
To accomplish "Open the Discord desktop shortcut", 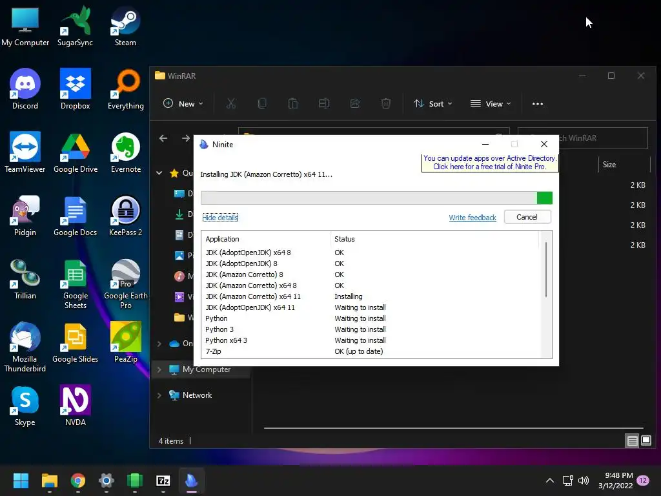I will pos(25,89).
